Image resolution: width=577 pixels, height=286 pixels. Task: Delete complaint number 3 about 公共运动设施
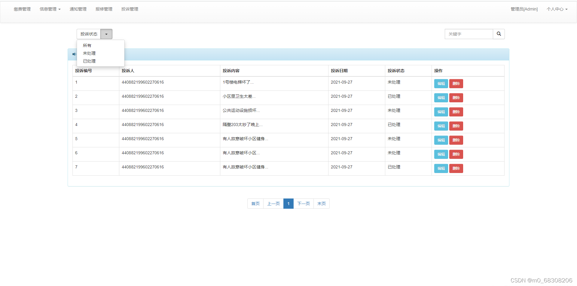(x=456, y=112)
